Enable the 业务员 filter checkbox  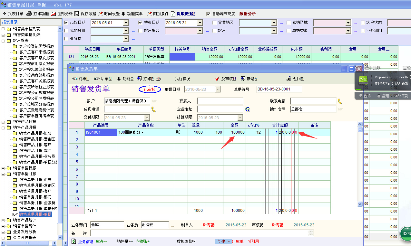click(66, 39)
